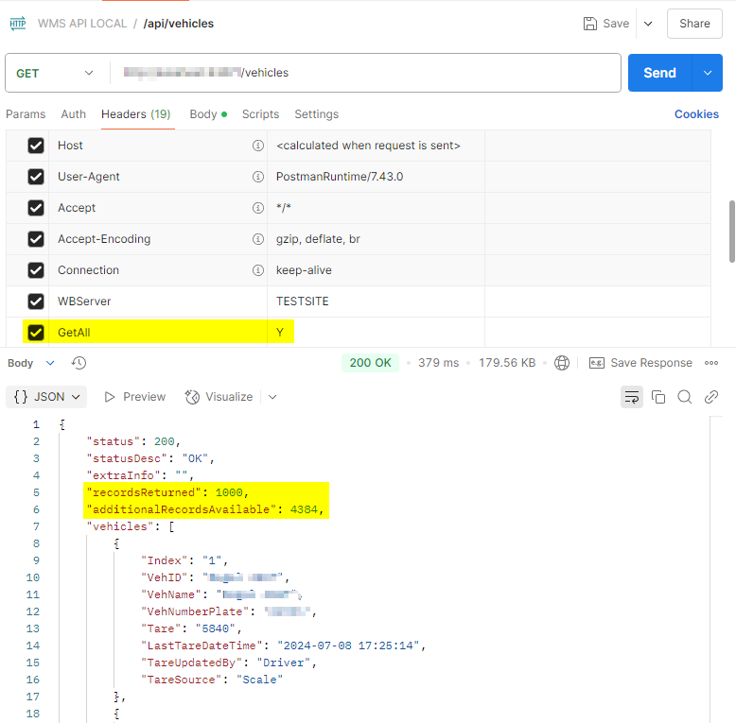This screenshot has height=723, width=736.
Task: Click the Share button
Action: [x=694, y=24]
